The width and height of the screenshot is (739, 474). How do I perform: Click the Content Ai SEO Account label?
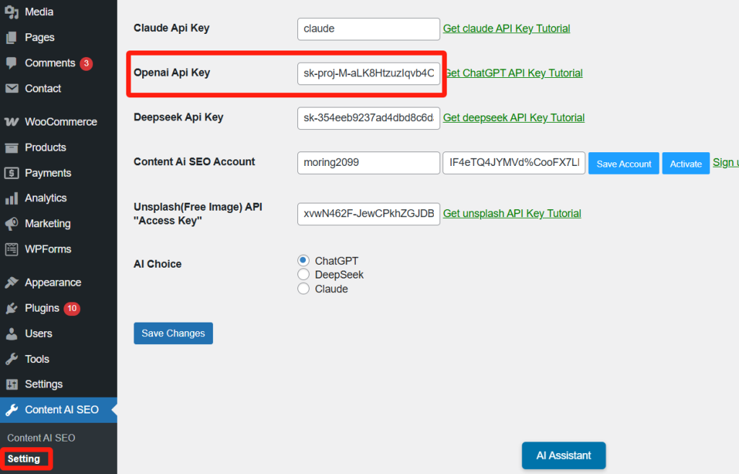point(194,162)
